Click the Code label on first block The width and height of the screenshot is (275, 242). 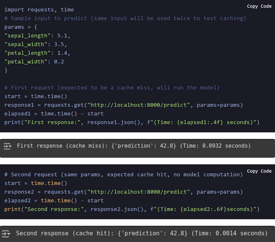[266, 6]
